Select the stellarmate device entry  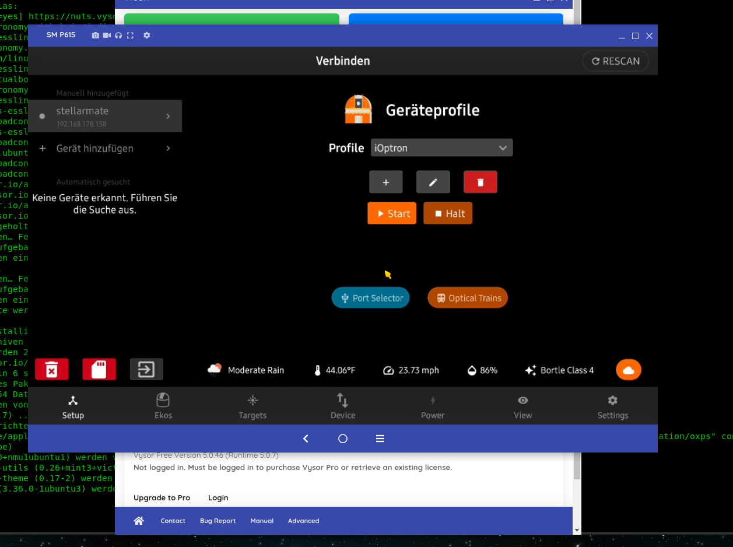(x=105, y=116)
